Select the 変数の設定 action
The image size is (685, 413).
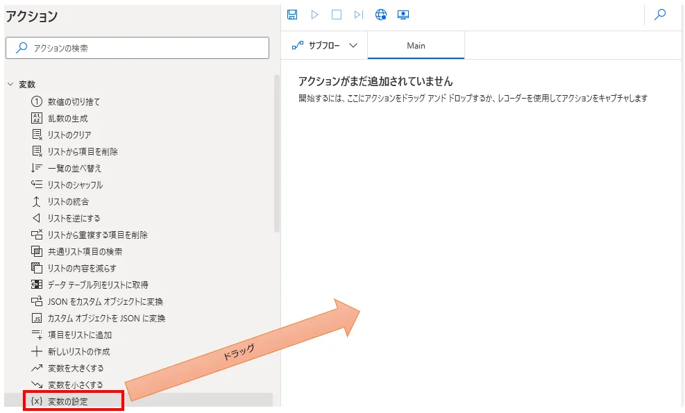[68, 401]
